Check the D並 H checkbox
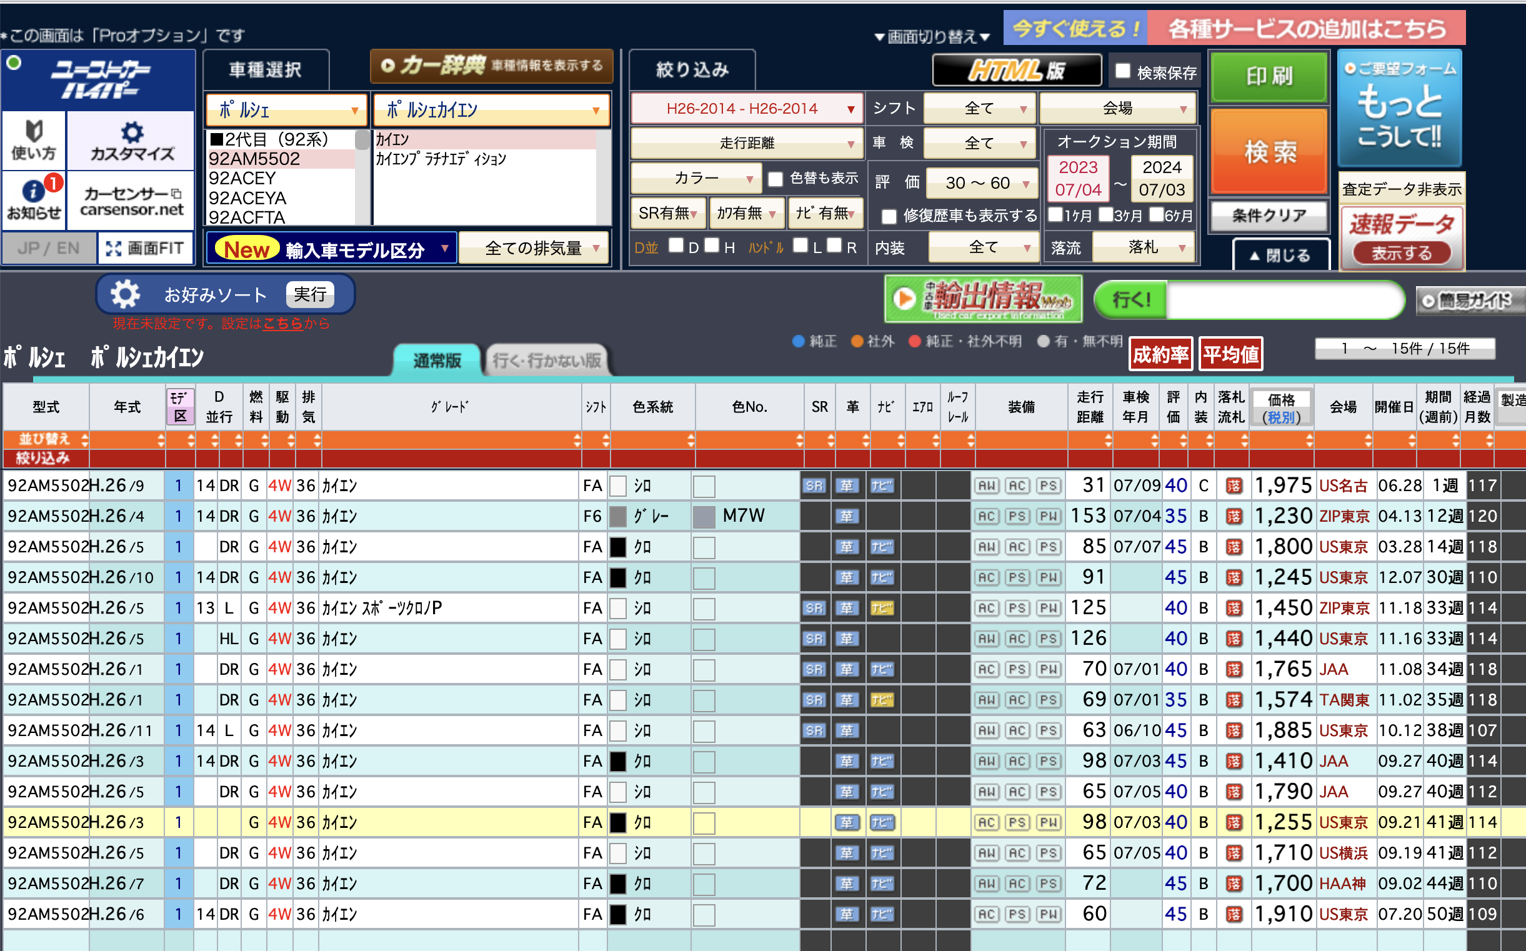Viewport: 1526px width, 951px height. coord(712,245)
